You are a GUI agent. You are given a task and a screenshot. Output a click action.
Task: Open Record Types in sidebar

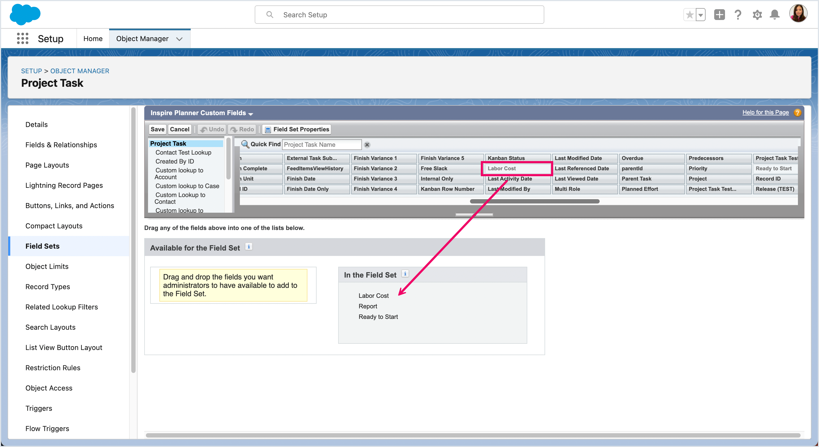point(48,287)
